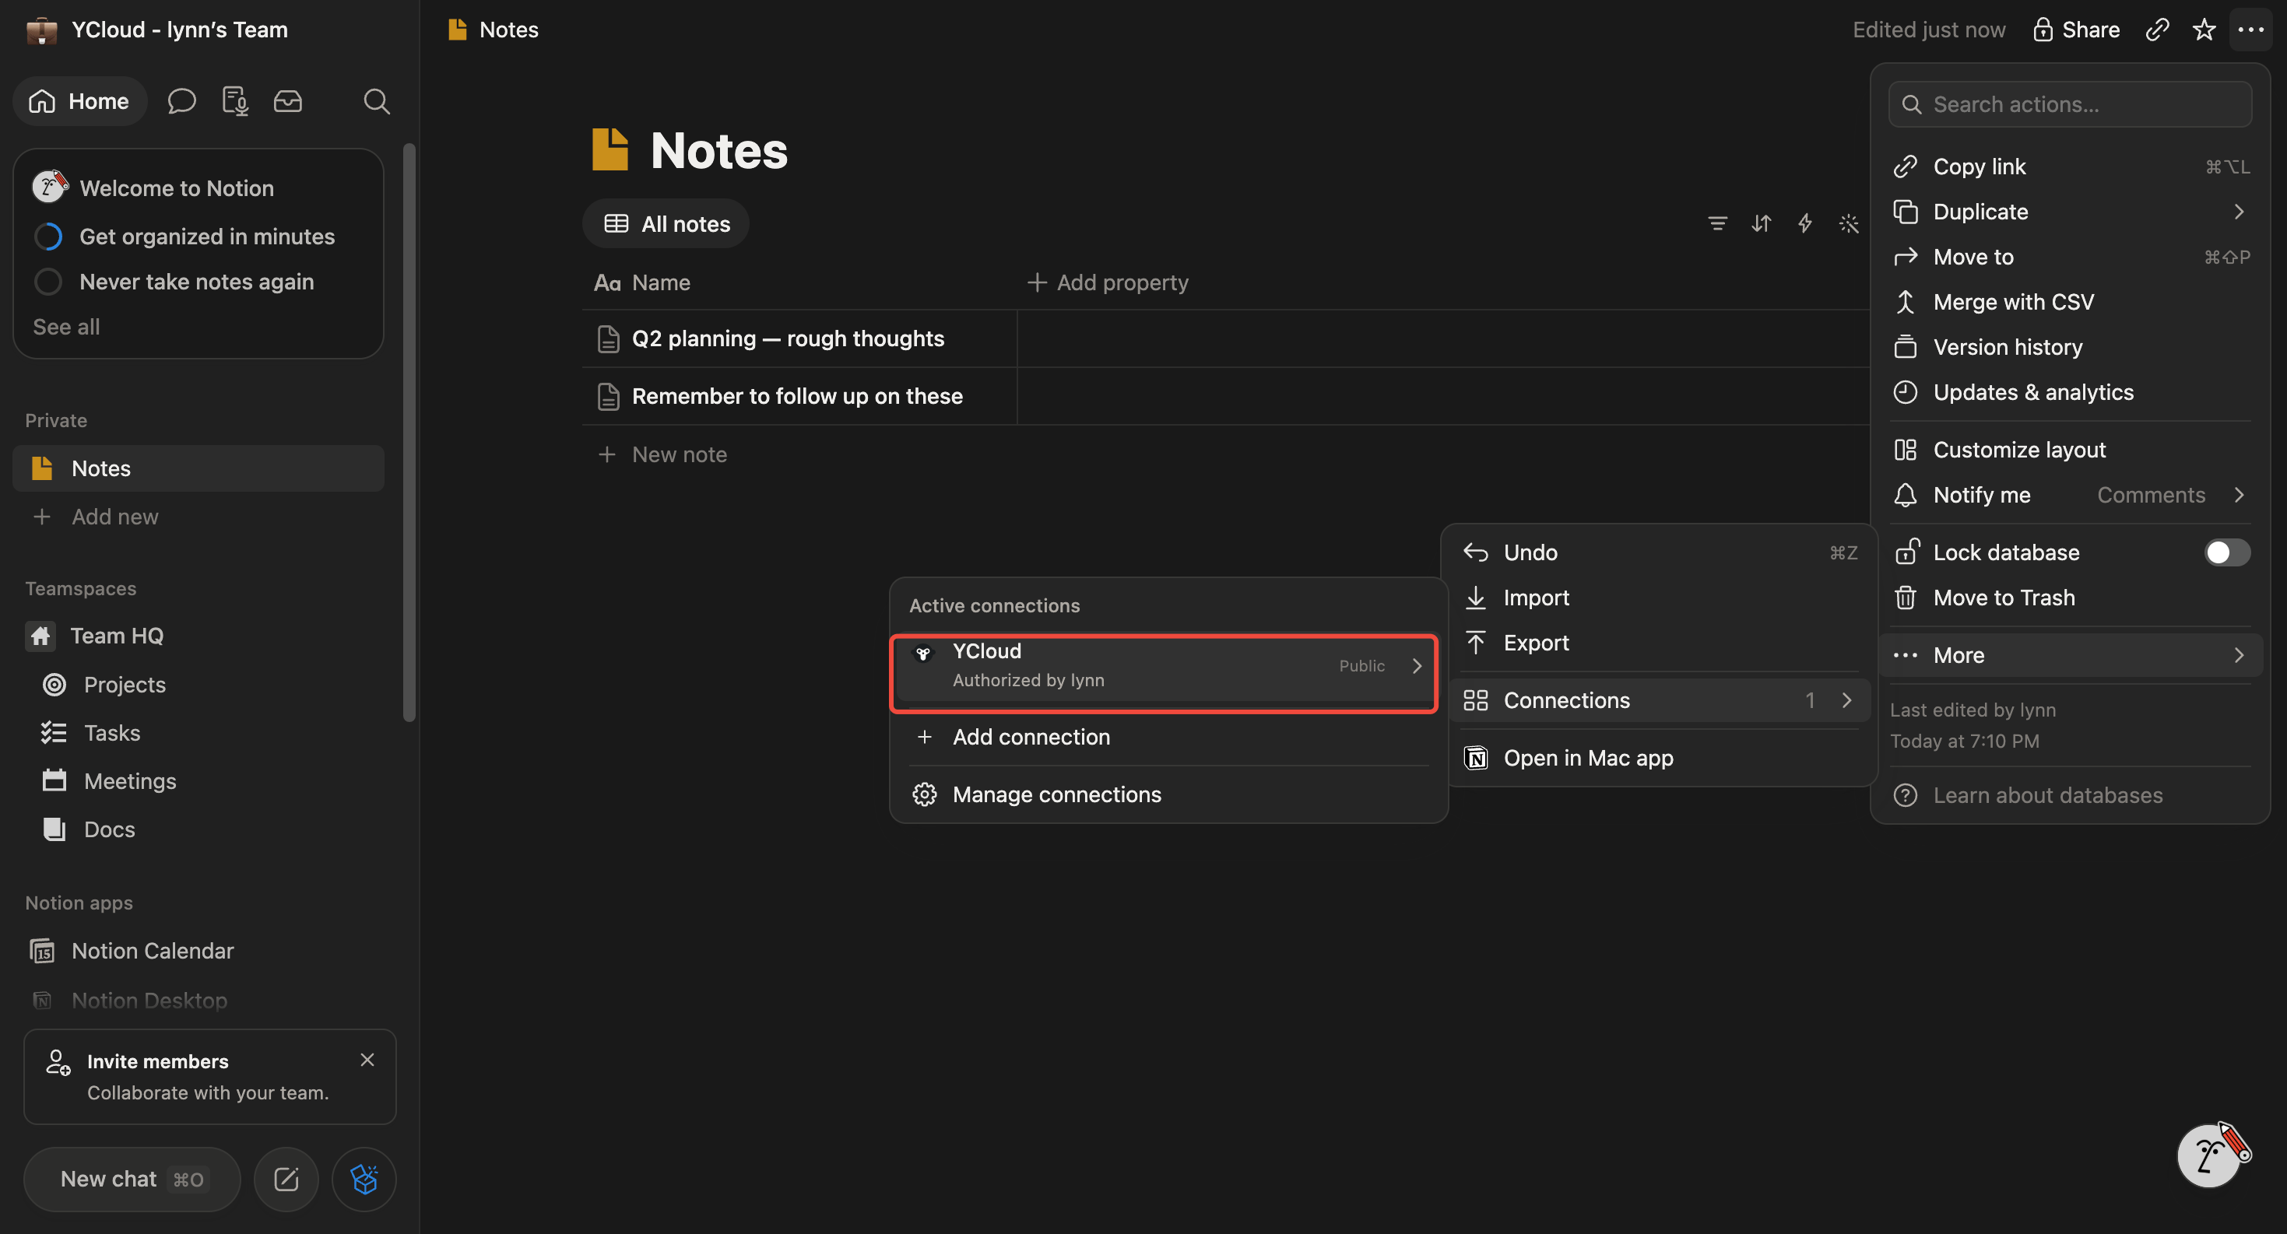The width and height of the screenshot is (2287, 1234).
Task: Open the Q2 planning — rough thoughts note
Action: click(788, 339)
